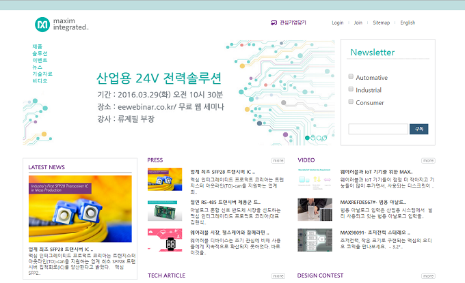
Task: Expand the VIDEO section with more
Action: (x=428, y=161)
